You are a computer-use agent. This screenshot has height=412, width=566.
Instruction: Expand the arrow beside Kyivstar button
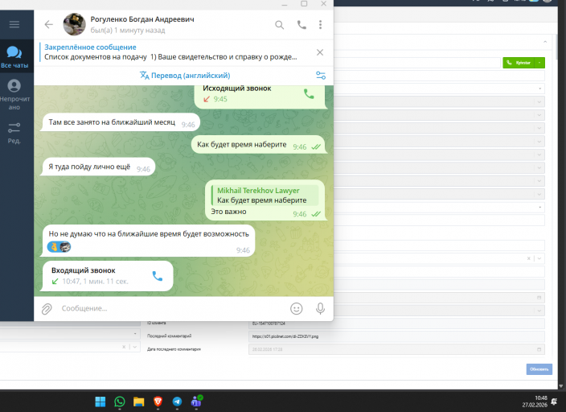click(539, 63)
